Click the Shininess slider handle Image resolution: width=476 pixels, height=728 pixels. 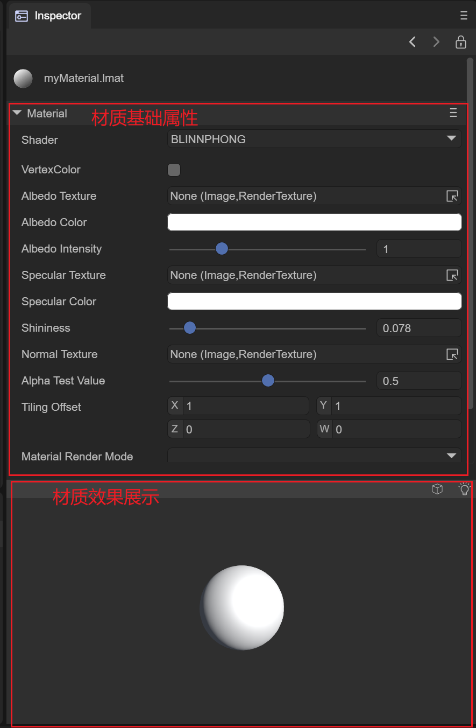coord(189,328)
